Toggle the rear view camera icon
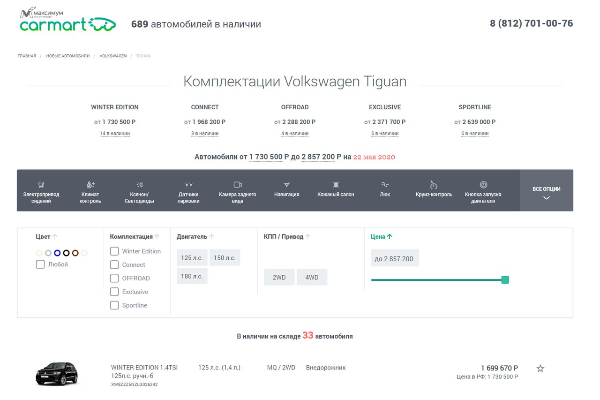 (238, 185)
